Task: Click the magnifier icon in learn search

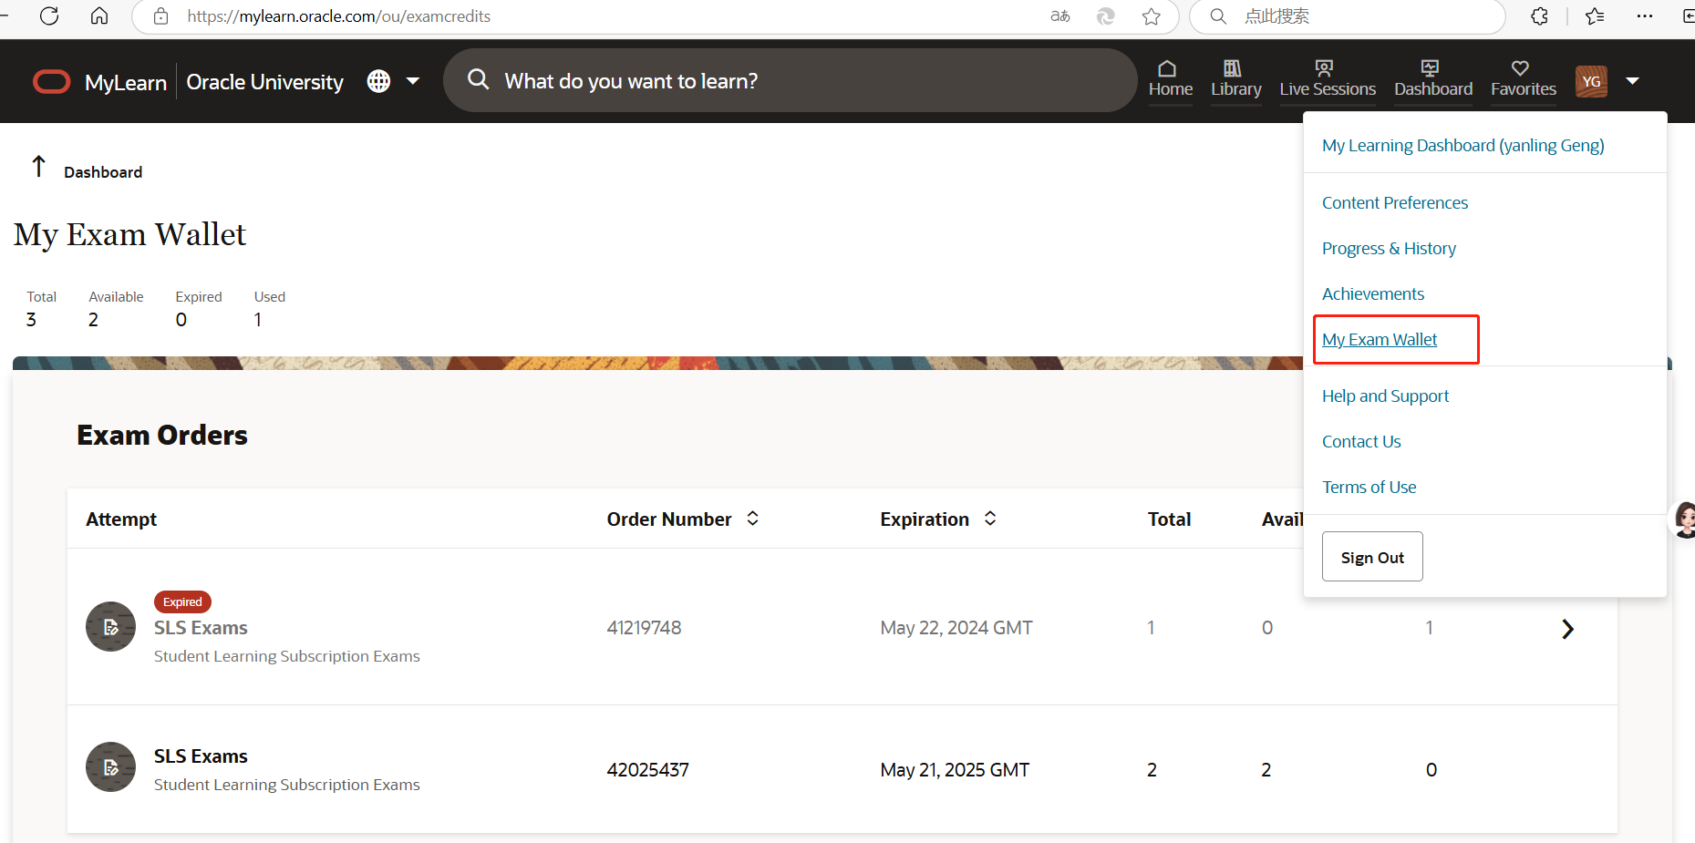Action: point(479,79)
